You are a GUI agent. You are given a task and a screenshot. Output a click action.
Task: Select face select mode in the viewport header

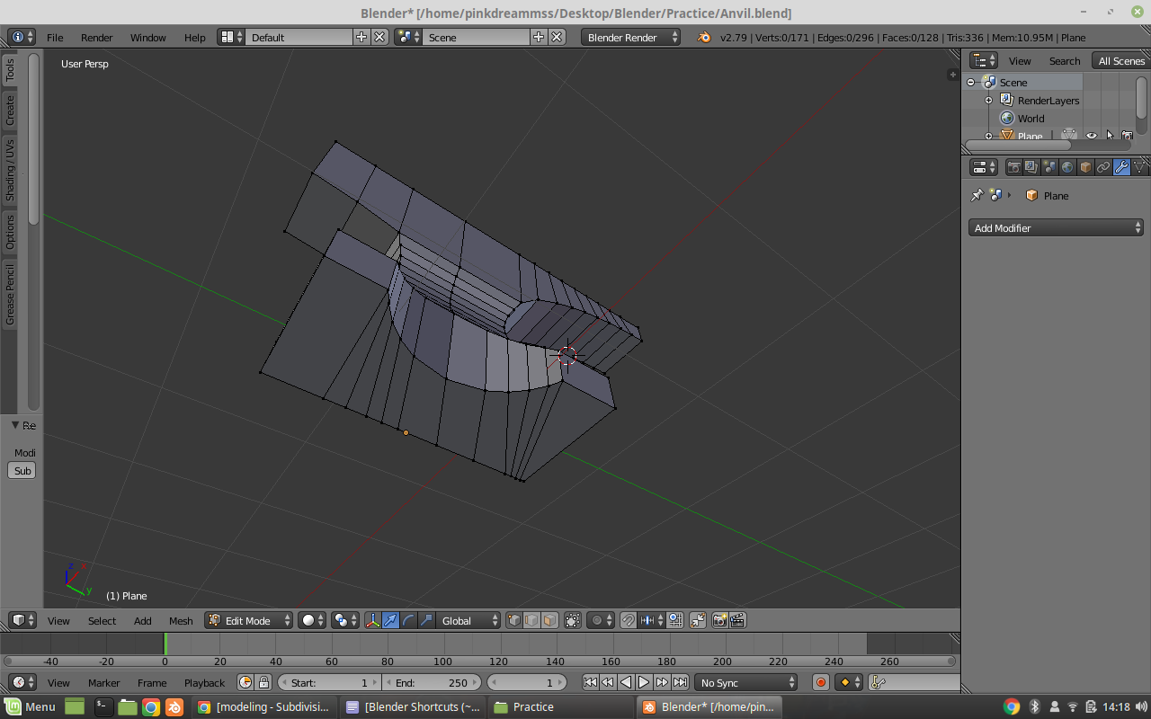tap(549, 620)
